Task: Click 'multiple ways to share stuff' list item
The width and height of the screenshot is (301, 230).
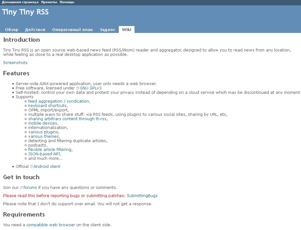Action: [x=128, y=115]
